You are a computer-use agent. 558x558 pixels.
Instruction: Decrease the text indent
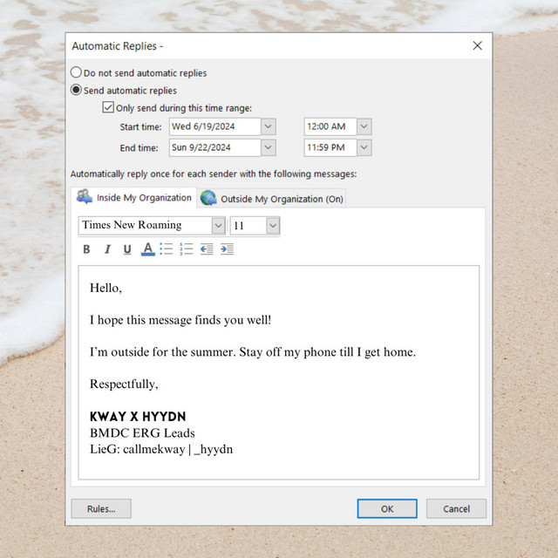[207, 249]
